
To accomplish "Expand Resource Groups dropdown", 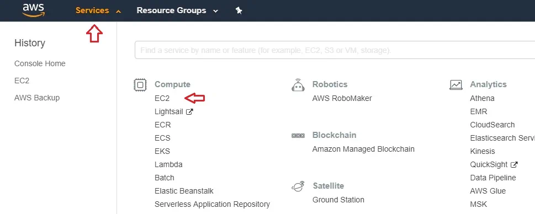I will click(177, 10).
